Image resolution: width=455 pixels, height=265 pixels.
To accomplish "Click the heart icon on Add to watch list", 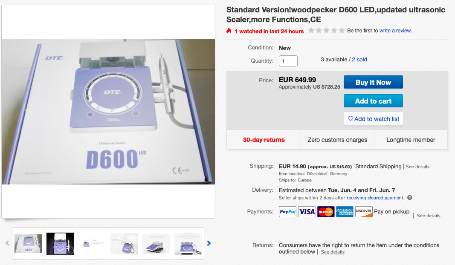I will pos(350,118).
